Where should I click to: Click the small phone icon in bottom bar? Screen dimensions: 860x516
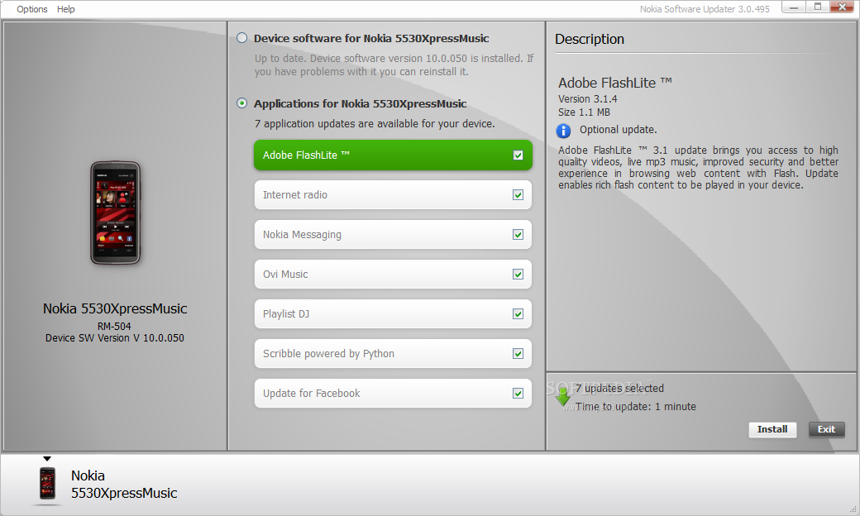[48, 484]
